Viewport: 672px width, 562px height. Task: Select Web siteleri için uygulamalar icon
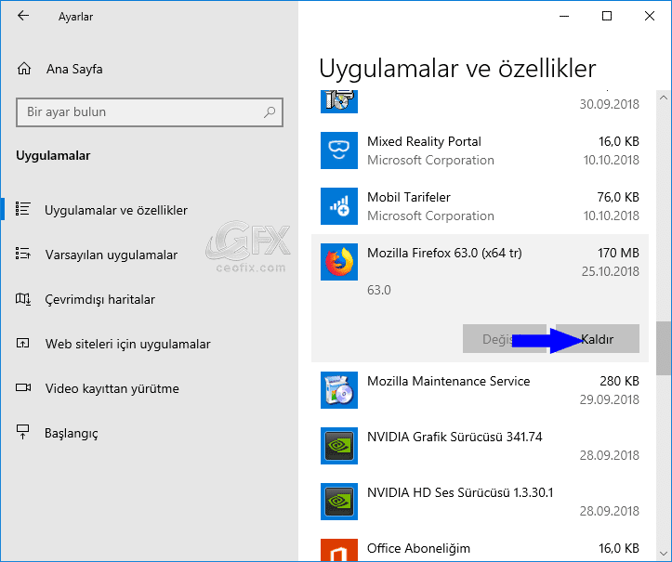tap(22, 343)
